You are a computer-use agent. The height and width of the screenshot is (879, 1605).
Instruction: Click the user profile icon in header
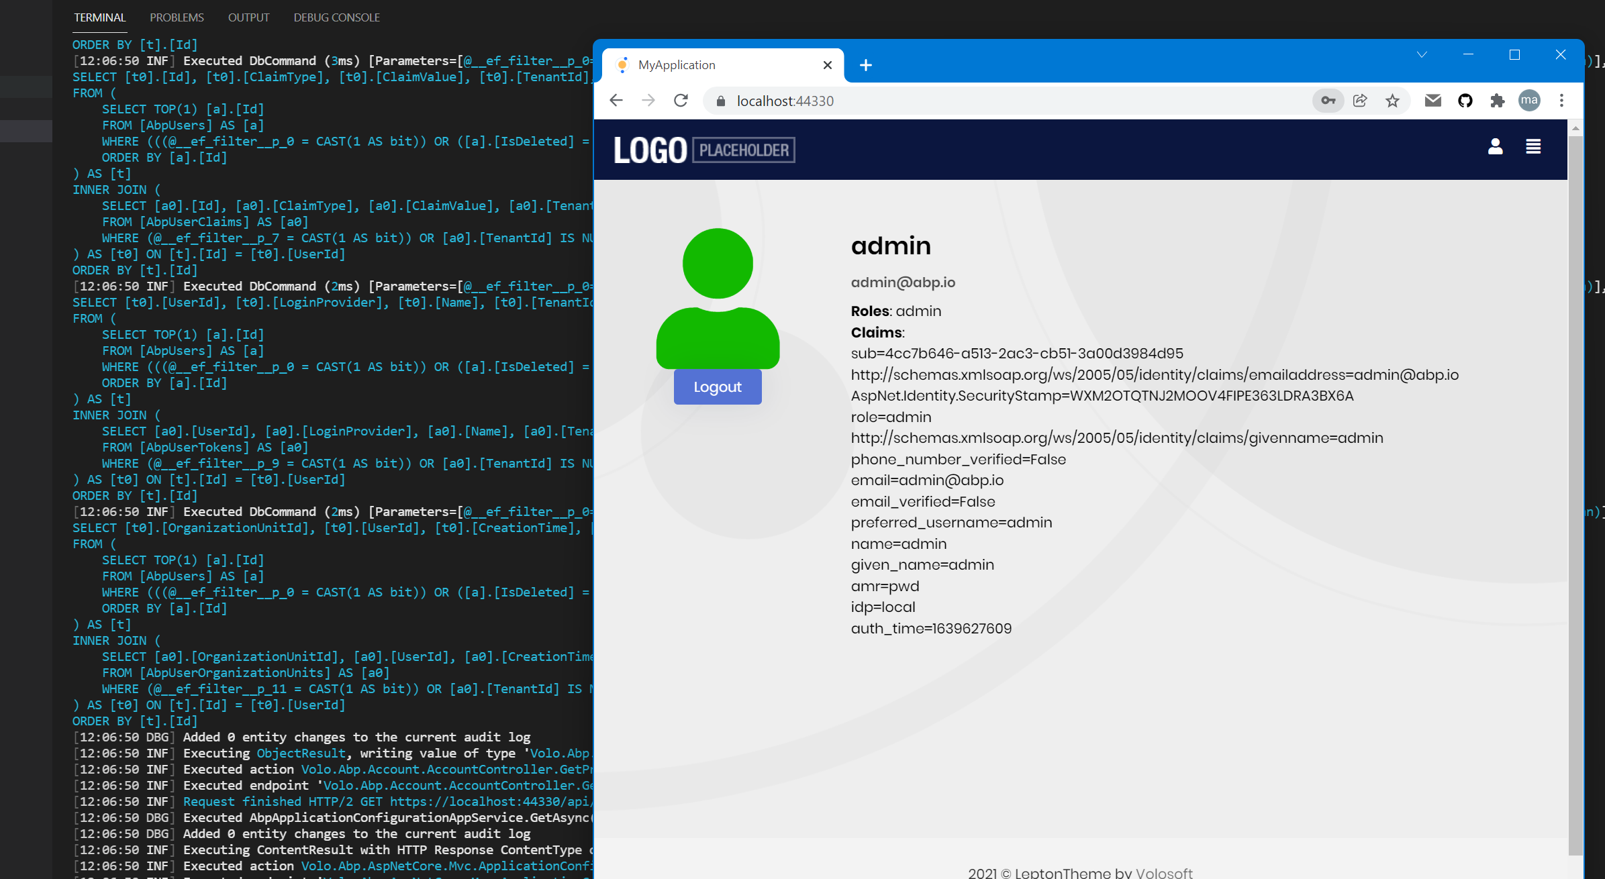pos(1495,146)
